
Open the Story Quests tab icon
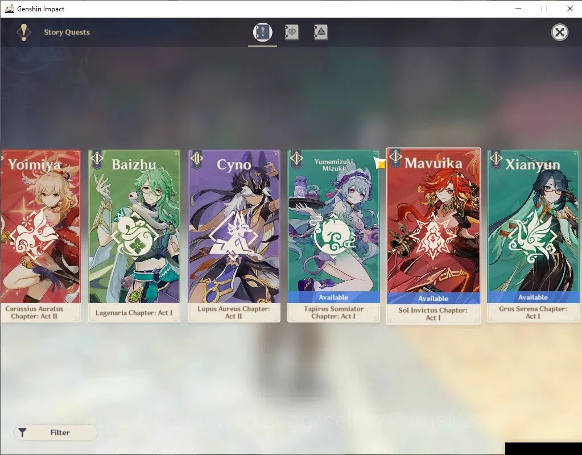(x=262, y=32)
